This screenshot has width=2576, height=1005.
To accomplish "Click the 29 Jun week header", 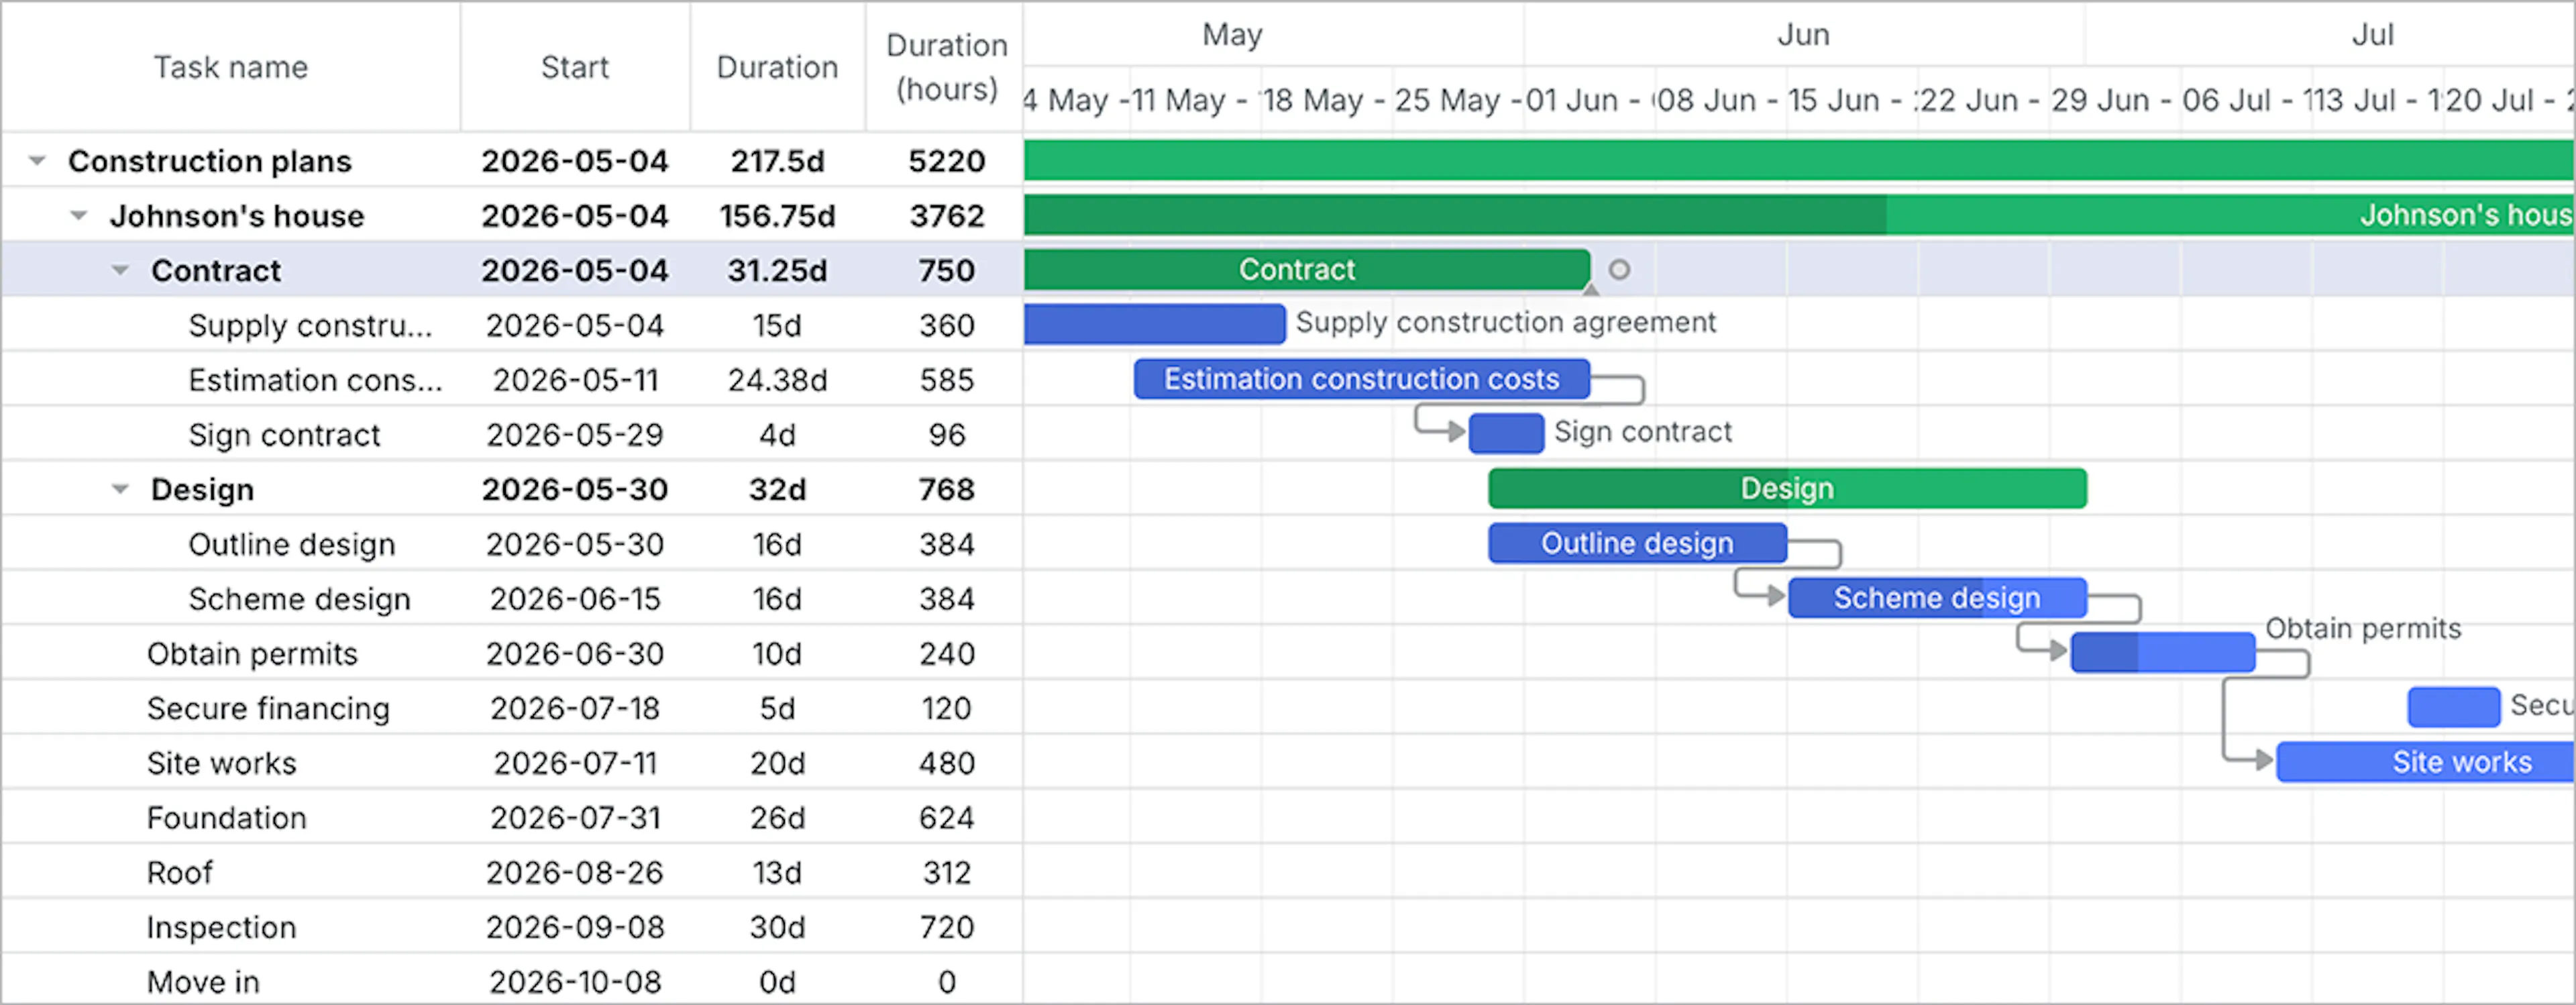I will point(2115,99).
